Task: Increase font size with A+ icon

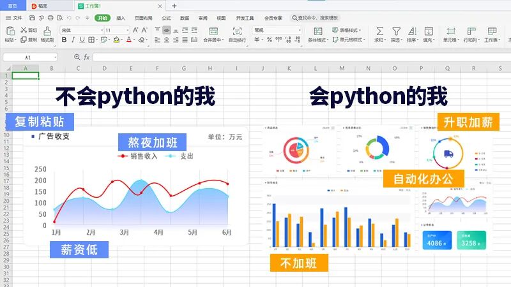Action: (x=135, y=30)
